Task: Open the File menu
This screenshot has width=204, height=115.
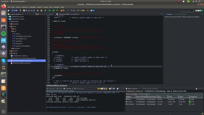Action: coord(9,7)
